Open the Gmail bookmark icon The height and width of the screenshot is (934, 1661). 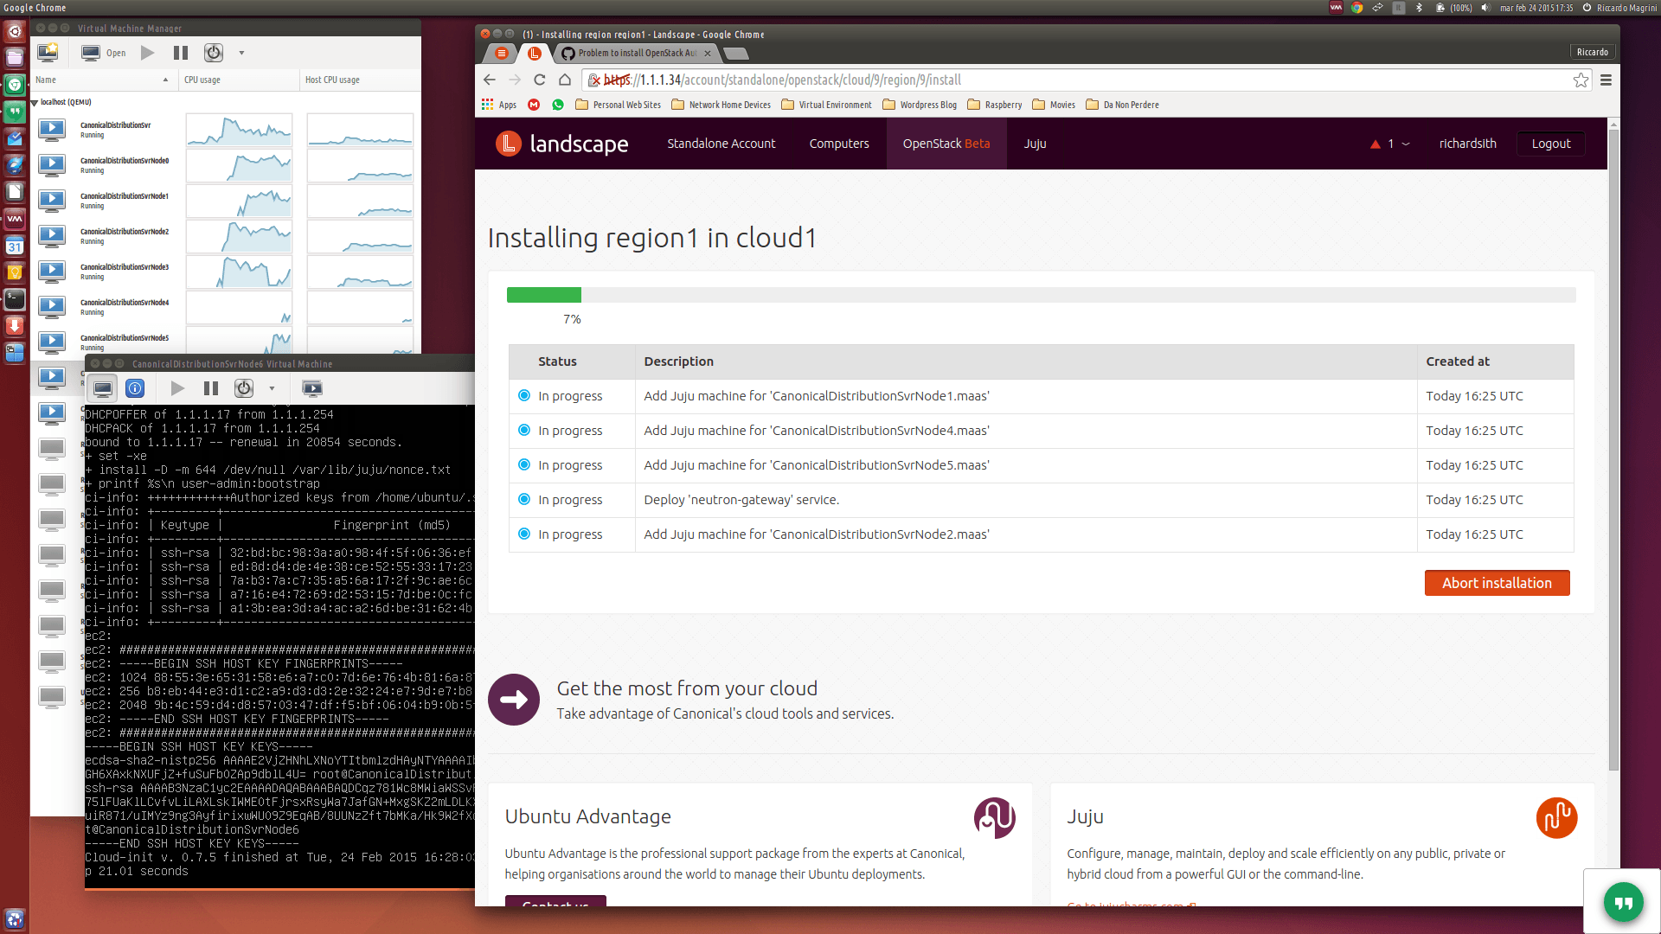pyautogui.click(x=534, y=105)
